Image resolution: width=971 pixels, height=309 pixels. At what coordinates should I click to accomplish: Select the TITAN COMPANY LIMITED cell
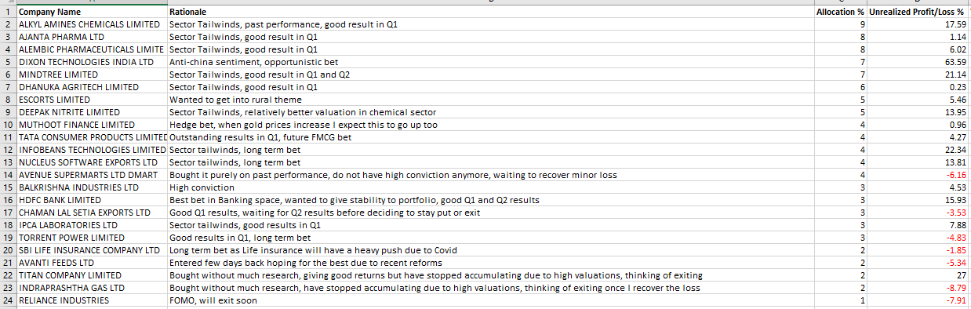click(92, 275)
